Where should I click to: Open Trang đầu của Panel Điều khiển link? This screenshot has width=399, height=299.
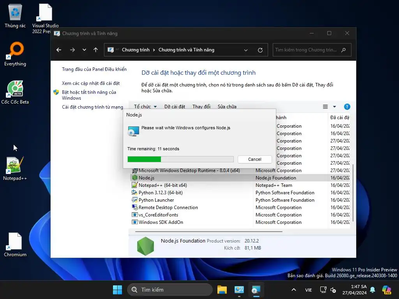click(x=94, y=69)
